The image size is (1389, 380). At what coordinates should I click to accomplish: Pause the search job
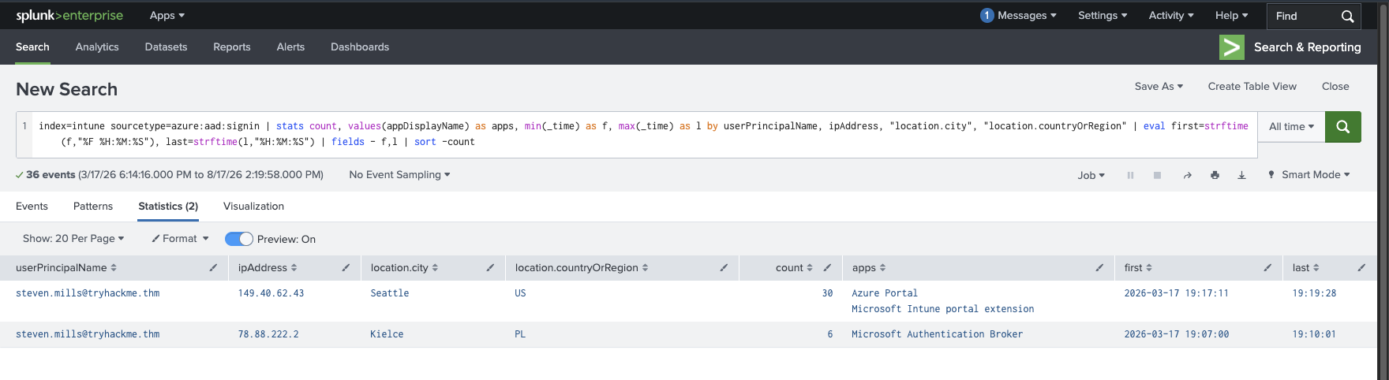point(1130,175)
